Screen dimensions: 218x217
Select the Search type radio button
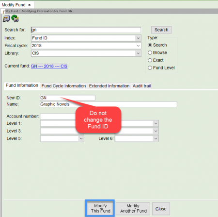click(150, 45)
